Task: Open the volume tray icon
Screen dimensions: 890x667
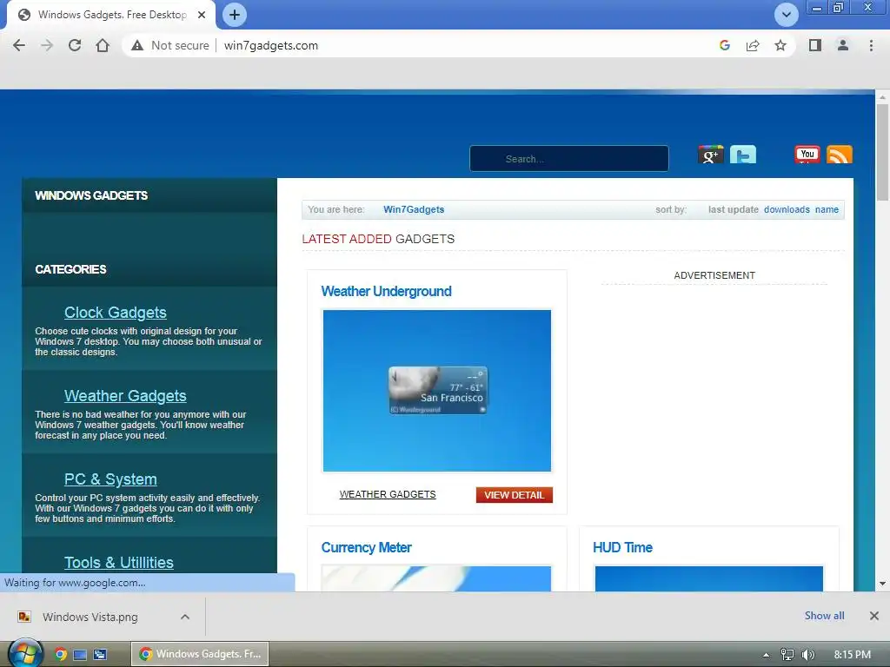Action: click(x=807, y=655)
